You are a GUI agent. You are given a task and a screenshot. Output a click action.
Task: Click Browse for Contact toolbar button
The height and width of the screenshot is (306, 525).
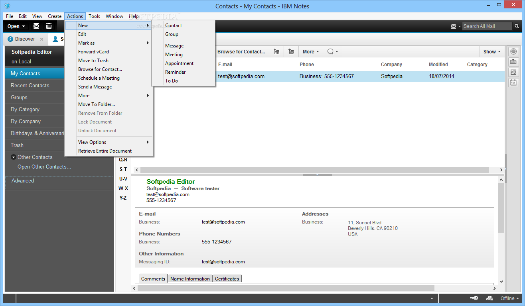(241, 51)
